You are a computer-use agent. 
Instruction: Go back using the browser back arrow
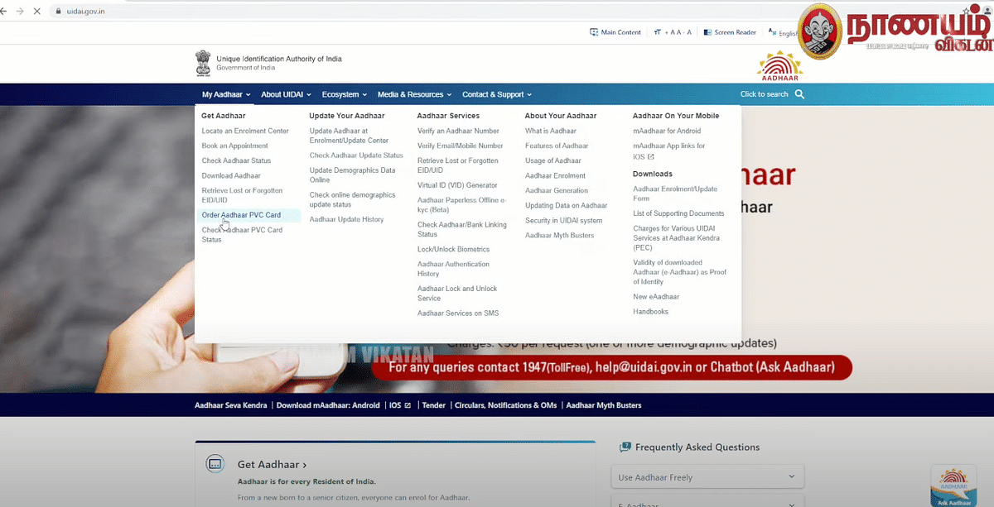pyautogui.click(x=5, y=12)
